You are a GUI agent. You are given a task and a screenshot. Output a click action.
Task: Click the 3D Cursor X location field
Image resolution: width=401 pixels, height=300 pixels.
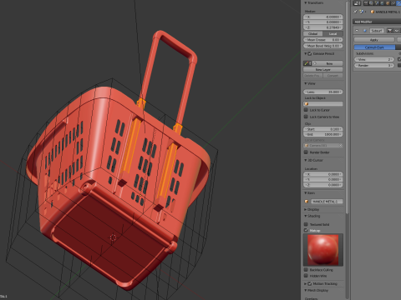tap(323, 174)
